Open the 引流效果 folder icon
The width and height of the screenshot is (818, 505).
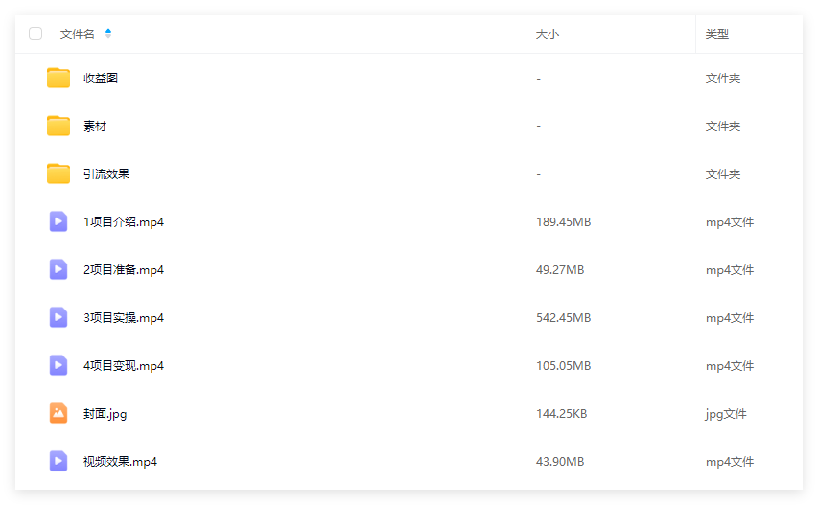(x=58, y=174)
